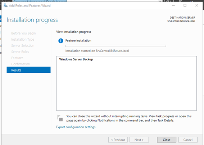This screenshot has height=145, width=204.
Task: Select the Before You Begin step
Action: (x=23, y=33)
